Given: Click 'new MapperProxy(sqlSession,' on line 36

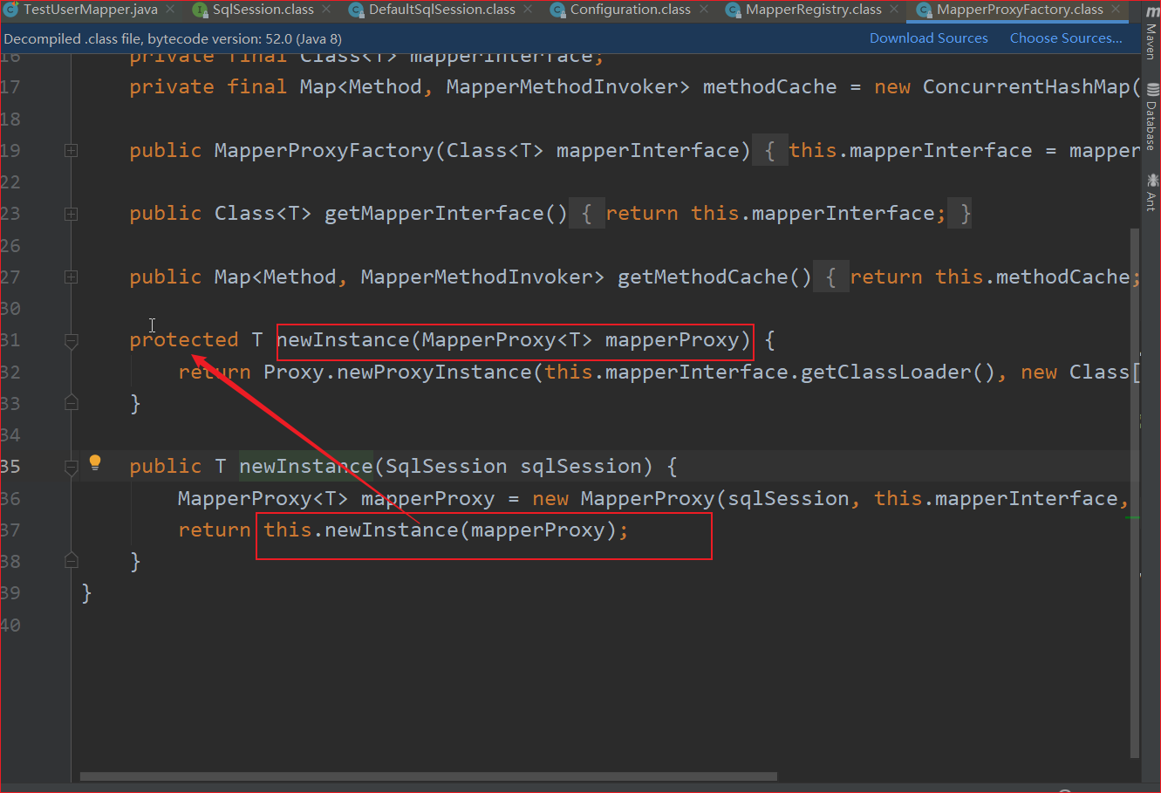Looking at the screenshot, I should point(696,499).
